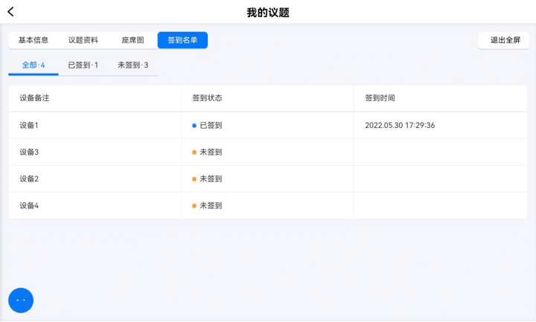Select the 签到名单 tab

182,40
